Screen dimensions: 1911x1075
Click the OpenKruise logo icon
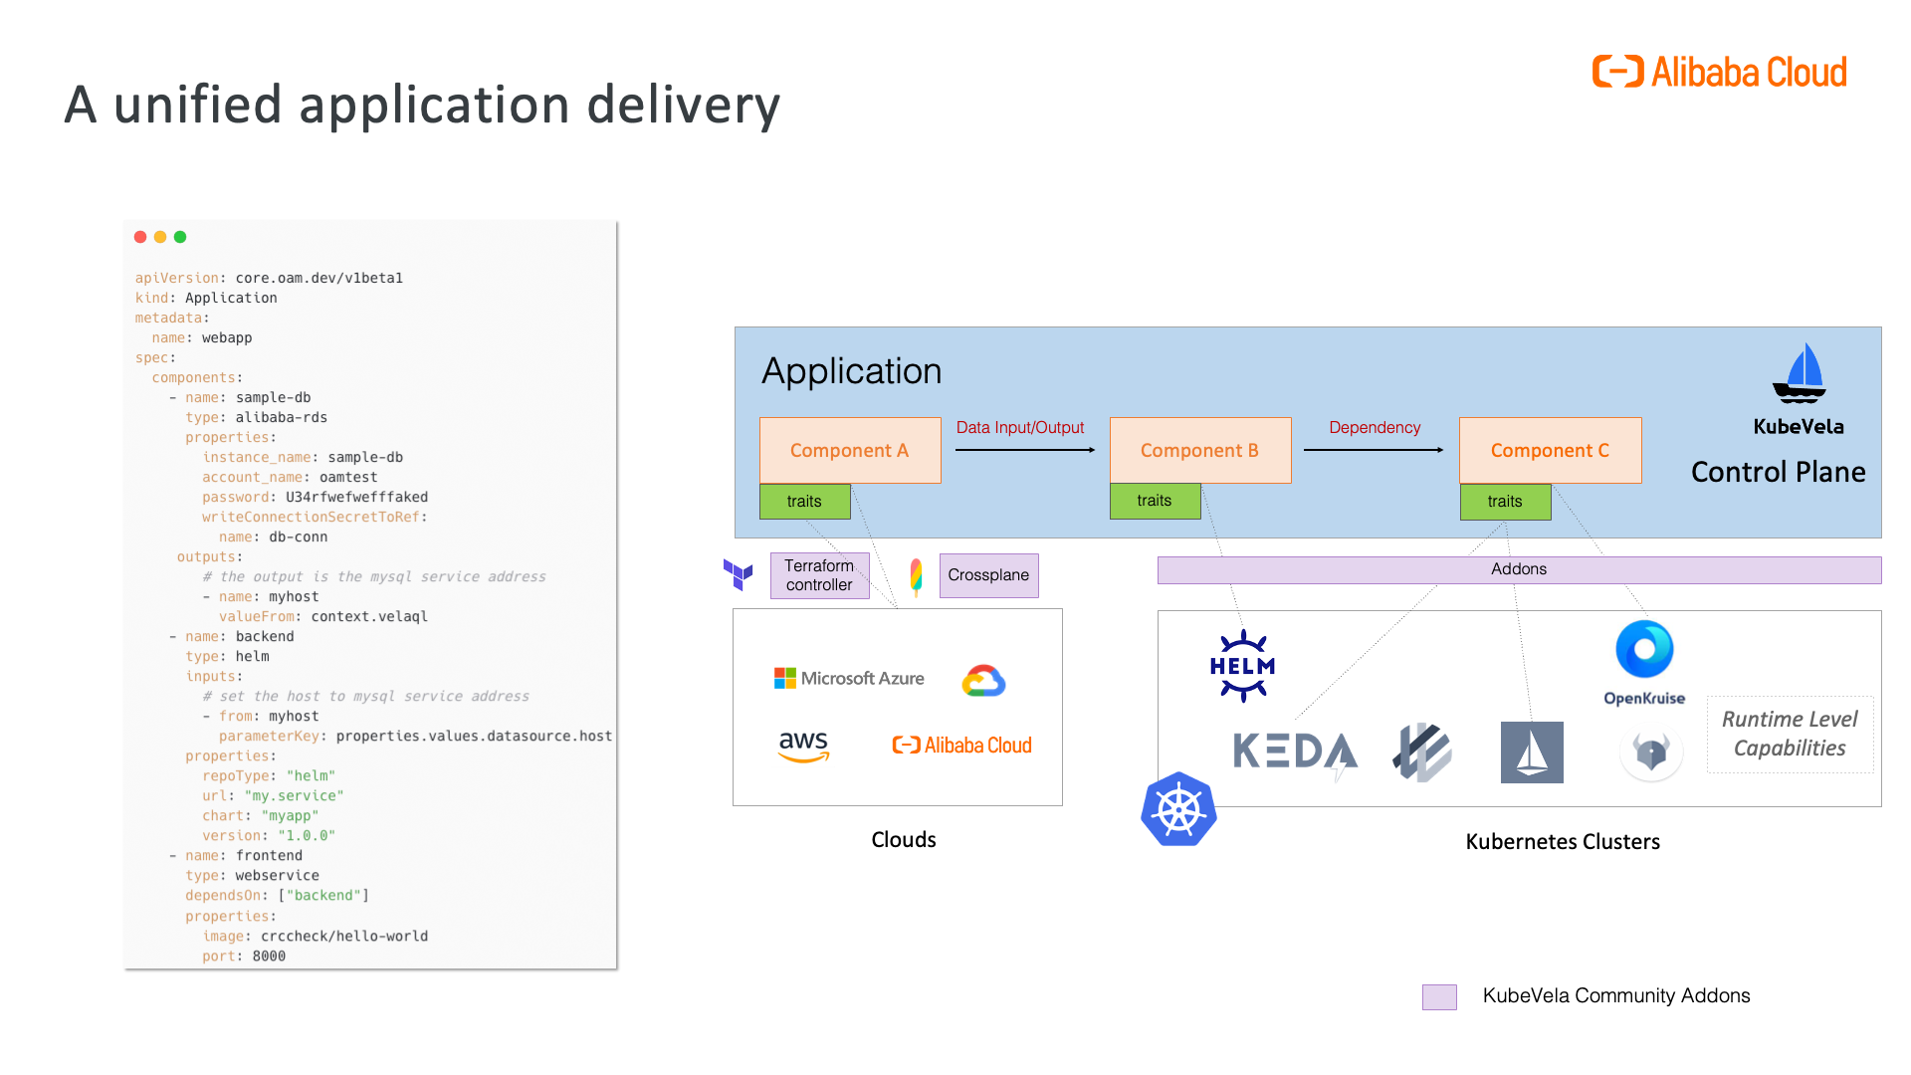[1644, 650]
